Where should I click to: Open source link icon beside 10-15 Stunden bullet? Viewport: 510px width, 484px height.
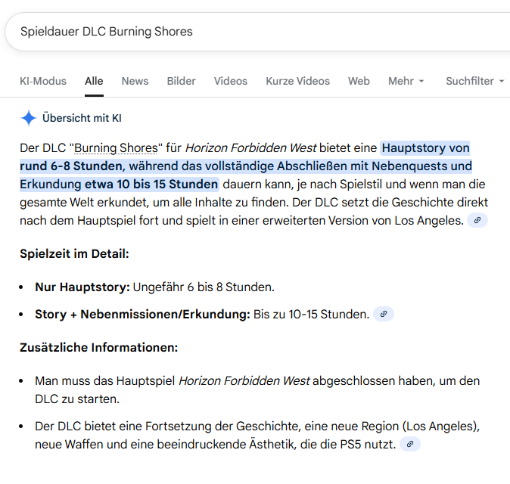click(x=384, y=314)
